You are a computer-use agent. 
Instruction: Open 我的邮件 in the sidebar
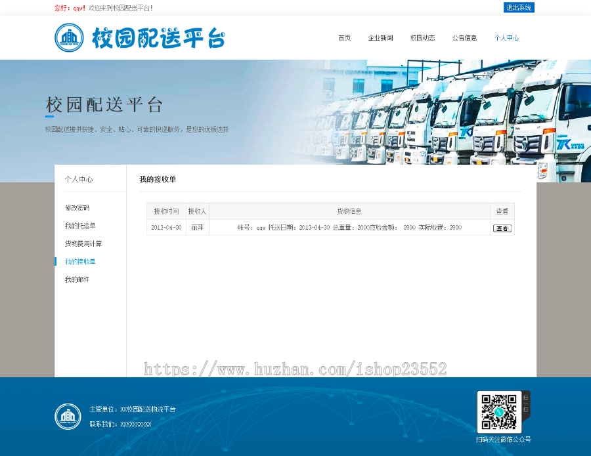(x=76, y=279)
